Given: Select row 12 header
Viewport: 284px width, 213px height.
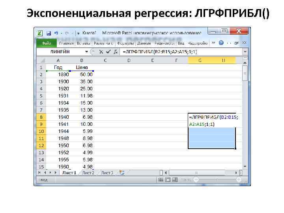Looking at the screenshot, I should click(41, 146).
